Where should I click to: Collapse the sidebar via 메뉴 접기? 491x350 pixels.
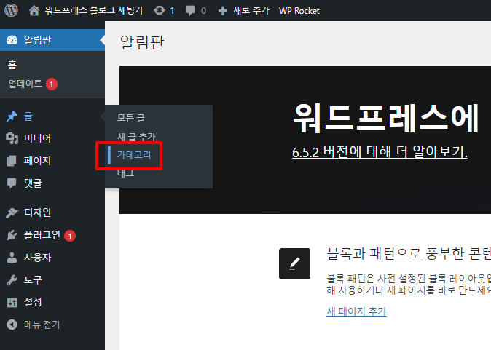coord(42,325)
